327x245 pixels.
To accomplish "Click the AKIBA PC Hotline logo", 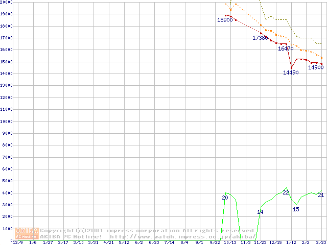I will coord(27,233).
